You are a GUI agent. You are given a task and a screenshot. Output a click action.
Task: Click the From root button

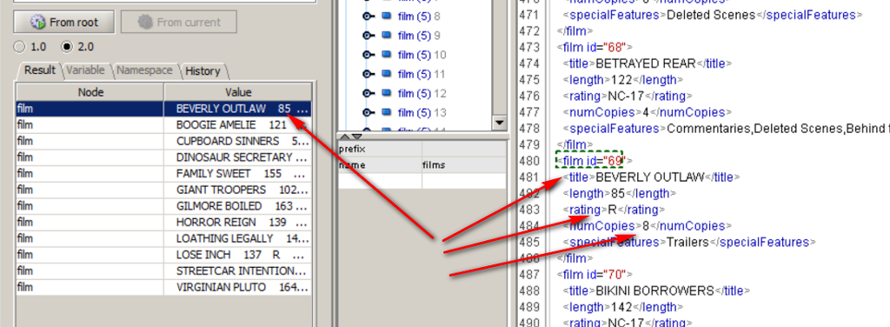pyautogui.click(x=63, y=22)
